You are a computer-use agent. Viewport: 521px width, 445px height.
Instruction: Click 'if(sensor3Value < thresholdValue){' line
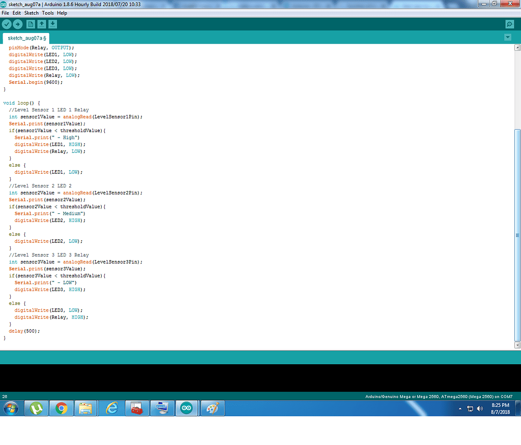click(57, 276)
